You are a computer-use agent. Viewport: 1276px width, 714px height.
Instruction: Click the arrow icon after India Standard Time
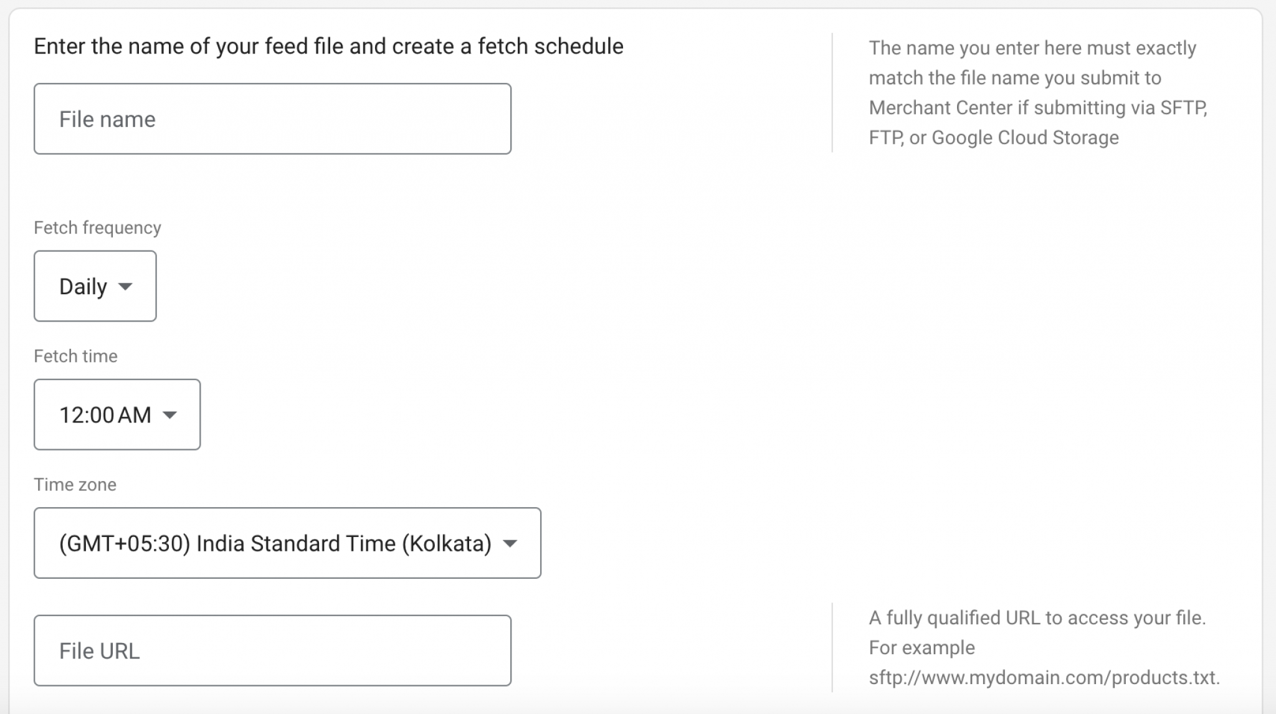(510, 543)
